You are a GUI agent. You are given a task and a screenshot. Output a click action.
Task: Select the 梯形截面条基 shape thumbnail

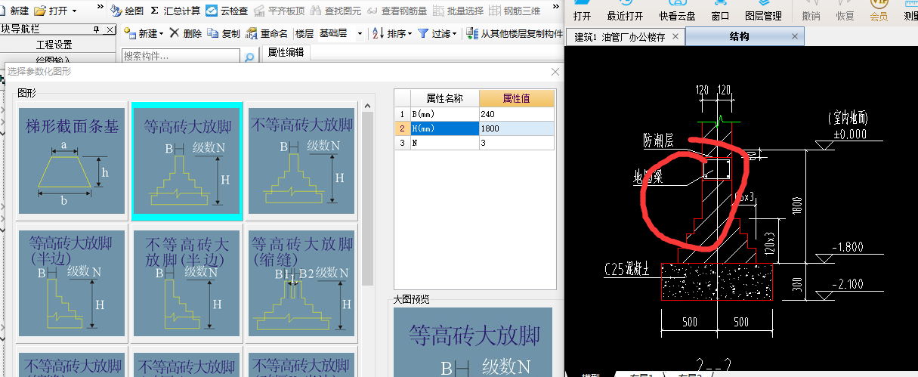(x=72, y=161)
